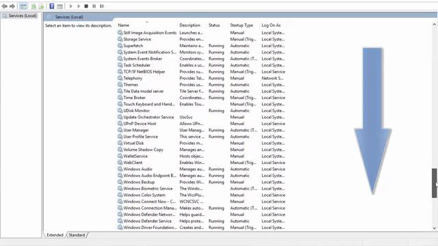The image size is (438, 246).
Task: Click the gear icon for Windows Defender Service
Action: pyautogui.click(x=120, y=221)
